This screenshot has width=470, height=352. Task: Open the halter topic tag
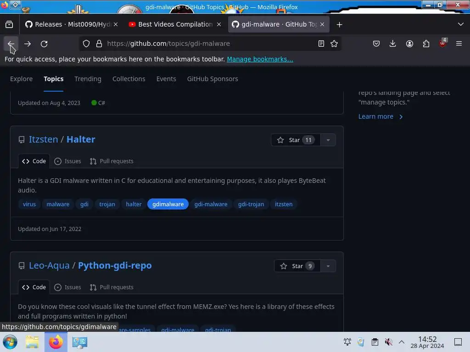134,204
